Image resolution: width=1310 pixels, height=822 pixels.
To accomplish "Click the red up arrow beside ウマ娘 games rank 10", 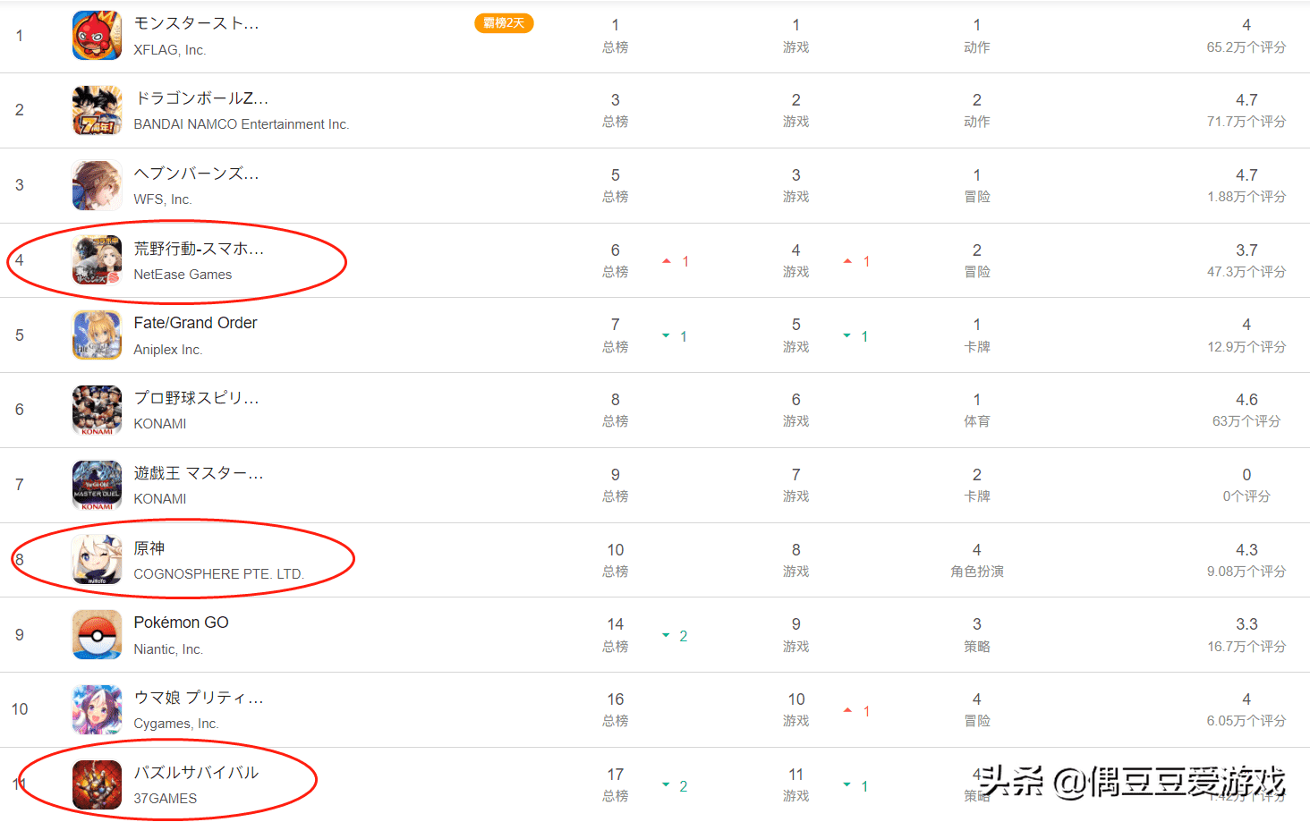I will (847, 710).
